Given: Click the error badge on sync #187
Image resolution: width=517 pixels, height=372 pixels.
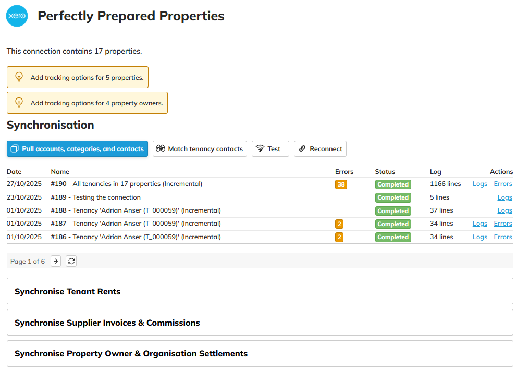Looking at the screenshot, I should [x=339, y=224].
